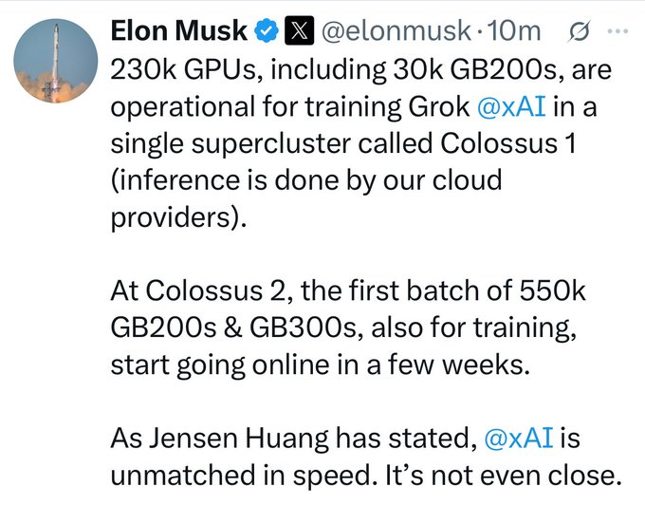Screen dimensions: 645x505
Task: Click the 'single supercluster called Colossus 1' line
Action: tap(343, 143)
